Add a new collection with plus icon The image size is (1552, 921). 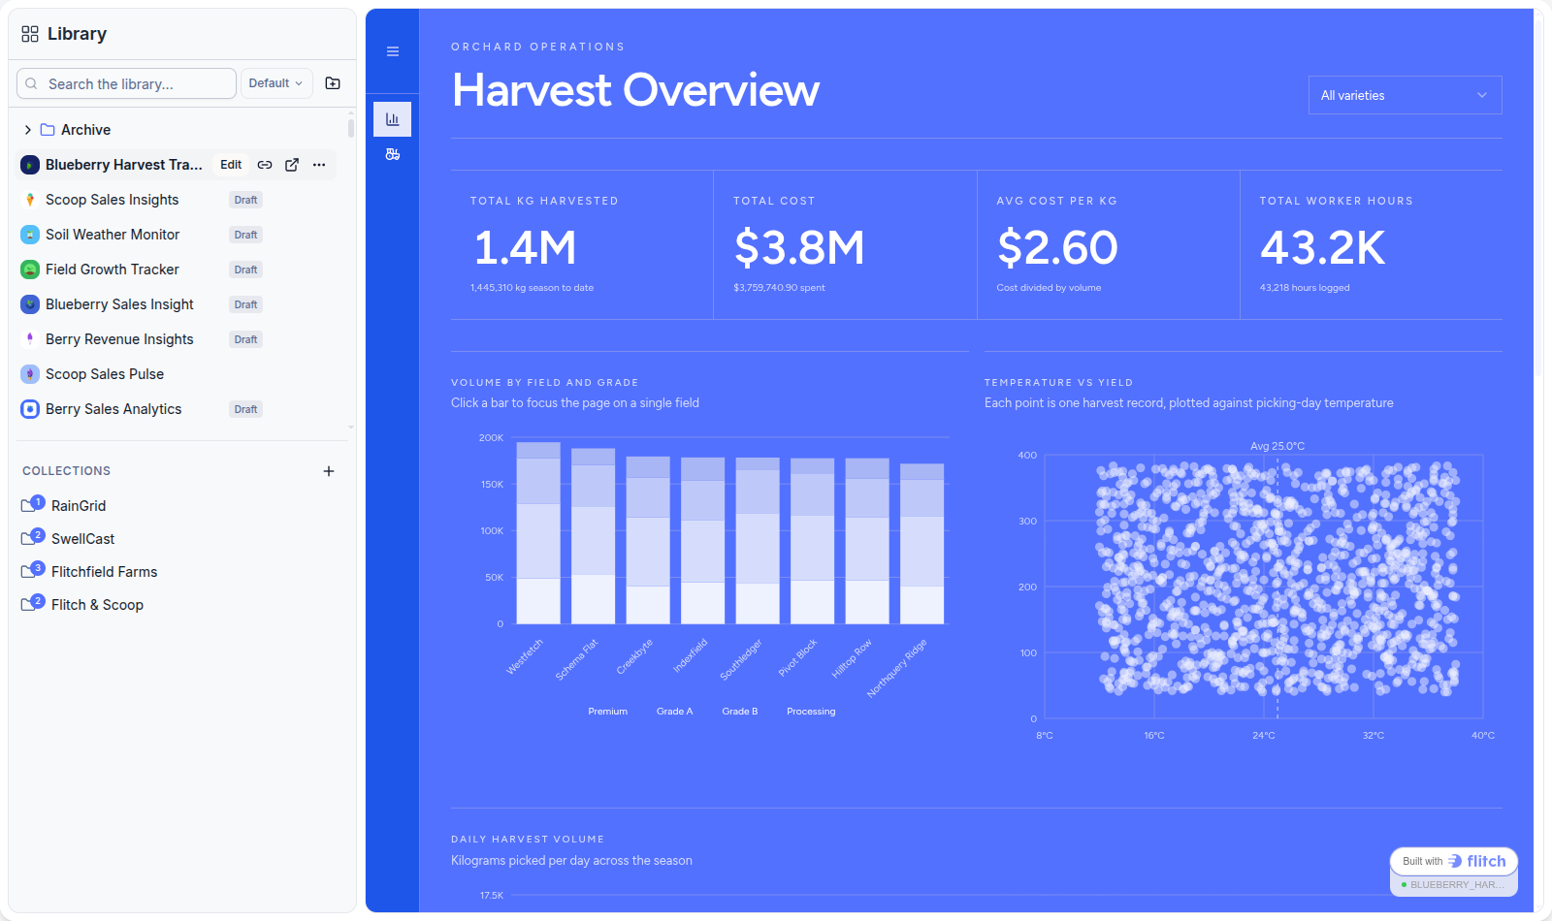329,471
